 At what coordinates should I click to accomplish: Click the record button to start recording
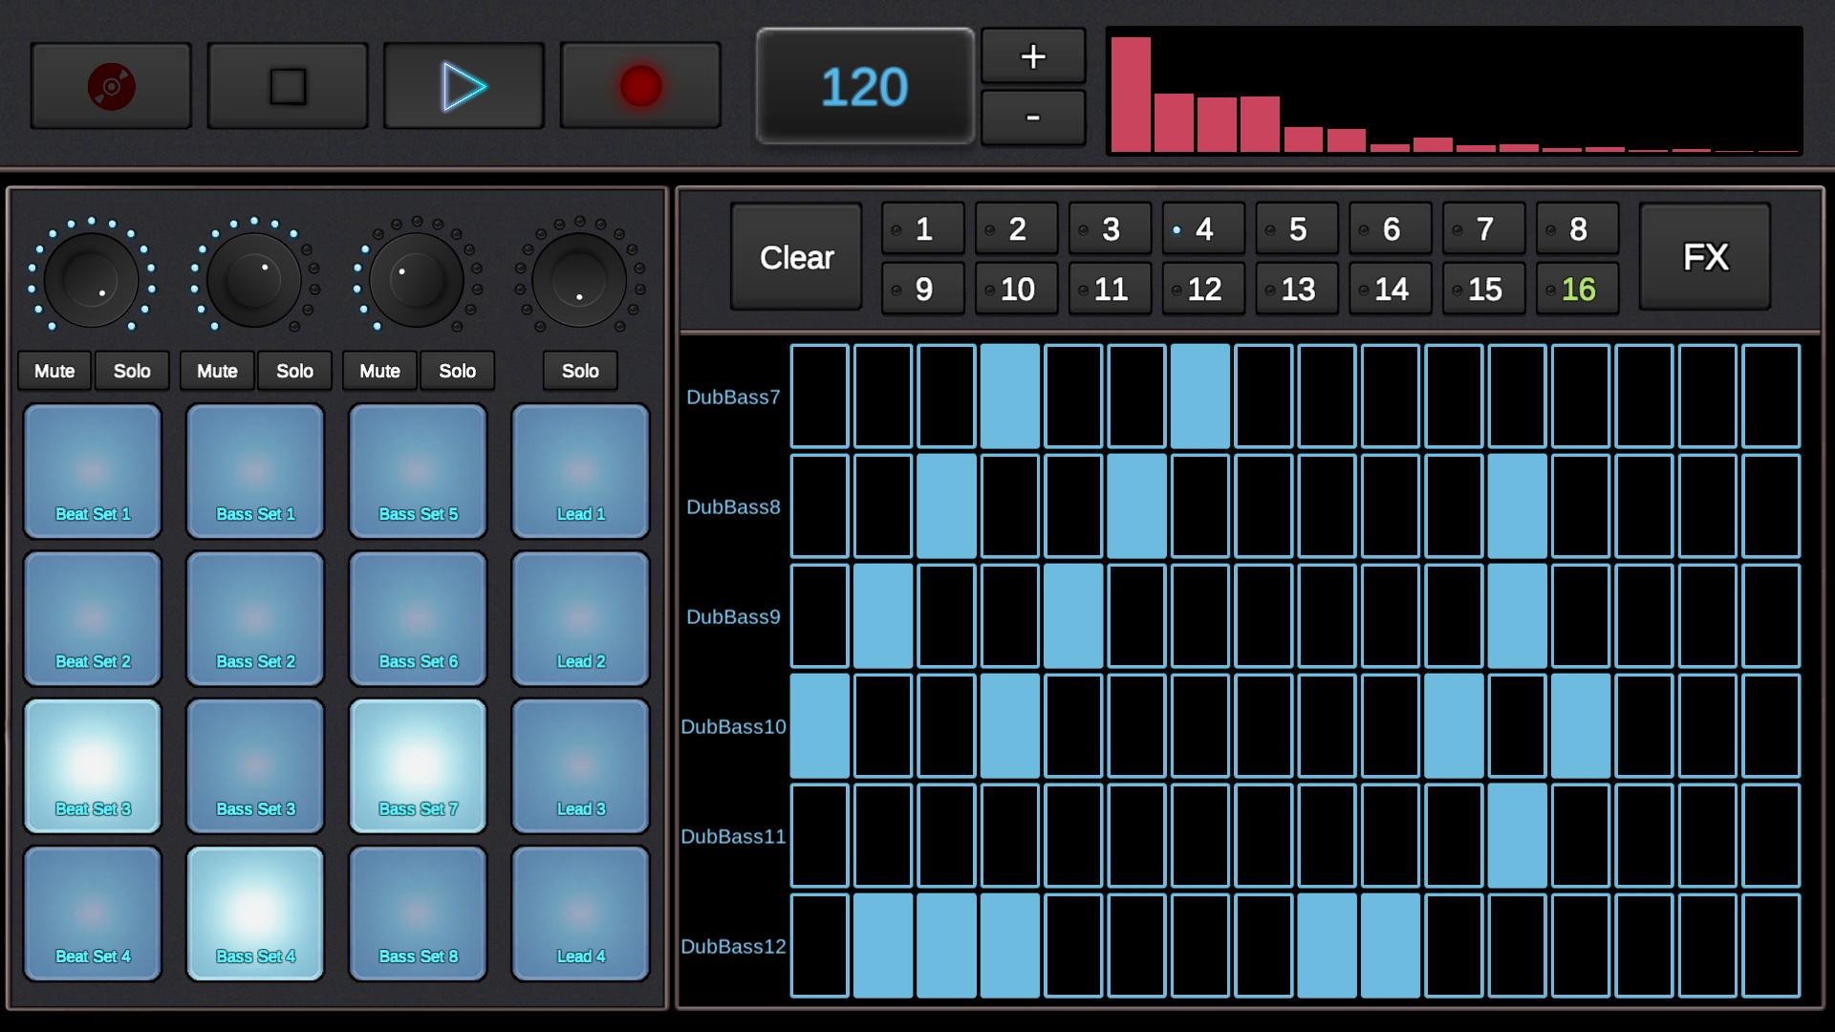(641, 84)
